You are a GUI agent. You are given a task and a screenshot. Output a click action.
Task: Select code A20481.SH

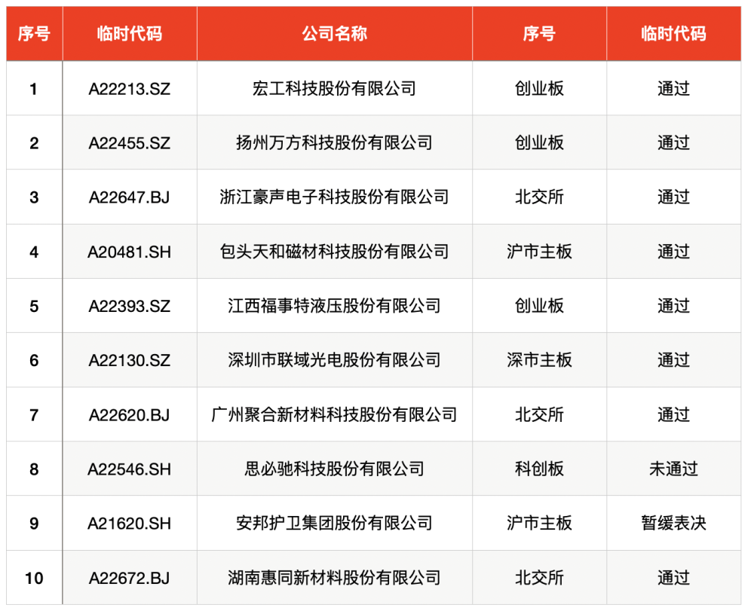(130, 252)
